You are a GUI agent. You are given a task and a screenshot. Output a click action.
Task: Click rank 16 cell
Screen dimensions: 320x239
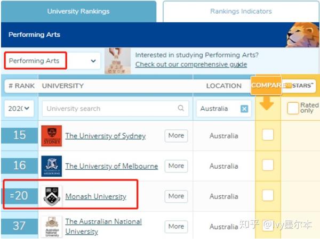tap(20, 166)
